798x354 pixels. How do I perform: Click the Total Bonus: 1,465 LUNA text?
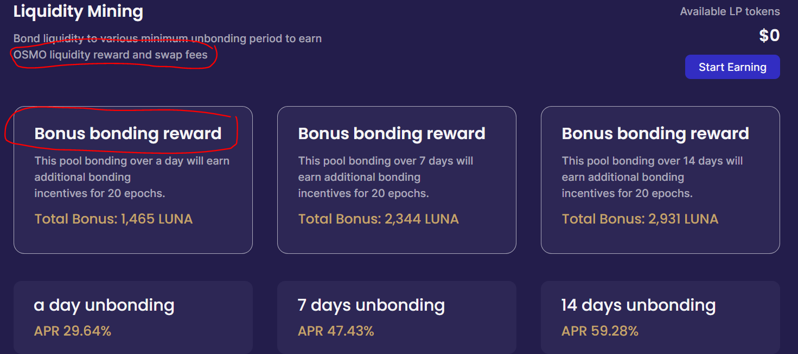pyautogui.click(x=113, y=219)
